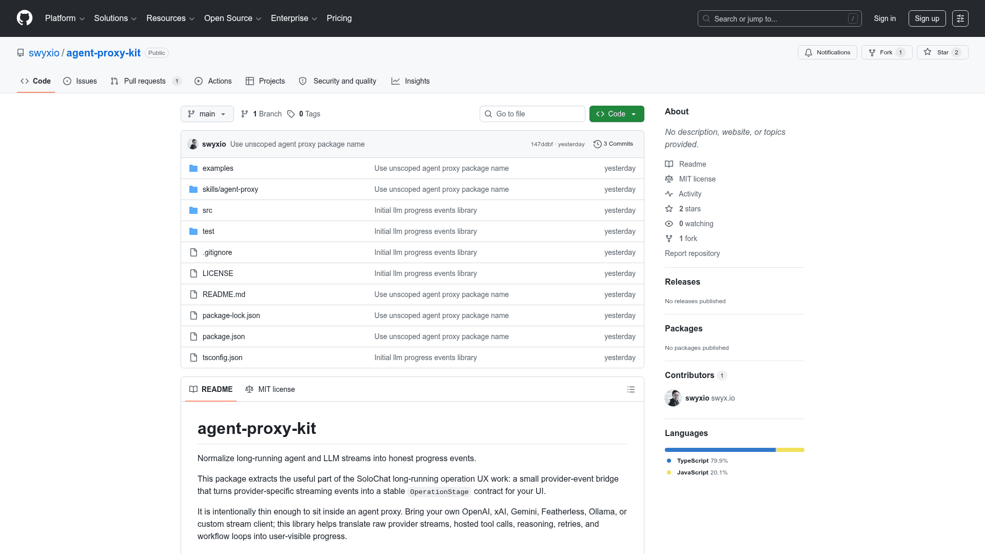The image size is (985, 554).
Task: Click Report repository link
Action: point(692,253)
